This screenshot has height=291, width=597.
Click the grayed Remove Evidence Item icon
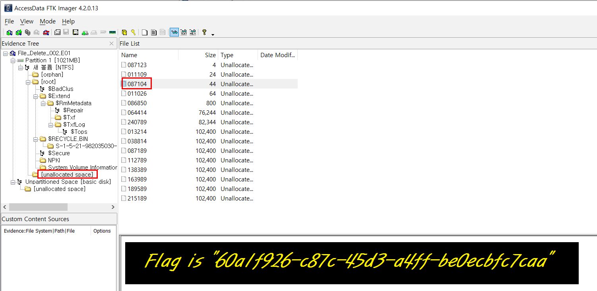point(37,33)
